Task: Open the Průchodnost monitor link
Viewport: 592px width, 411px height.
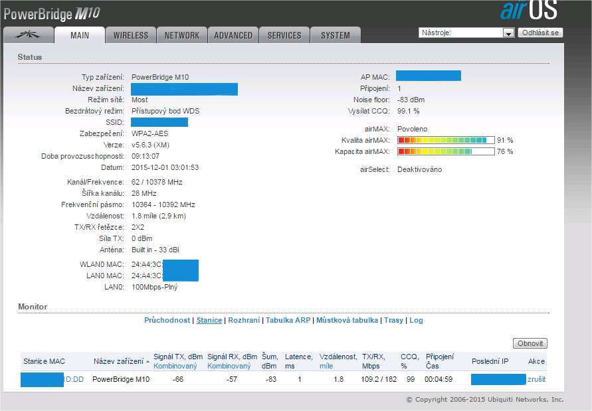Action: tap(167, 320)
